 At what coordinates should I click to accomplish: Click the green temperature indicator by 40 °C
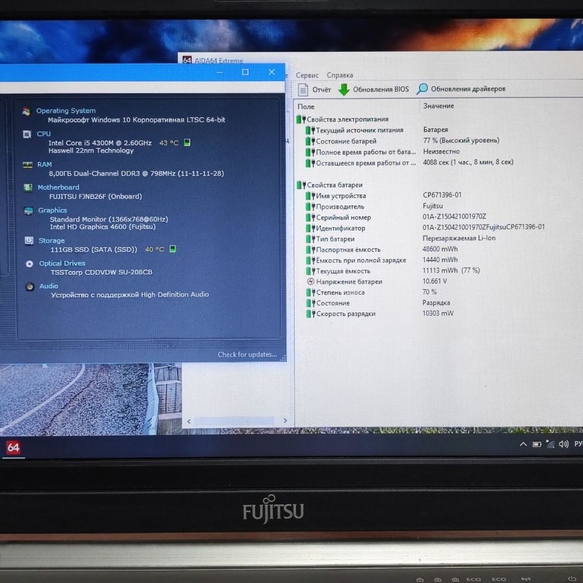(x=173, y=249)
